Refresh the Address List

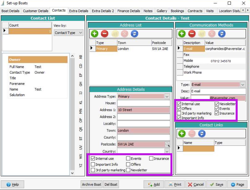point(134,34)
